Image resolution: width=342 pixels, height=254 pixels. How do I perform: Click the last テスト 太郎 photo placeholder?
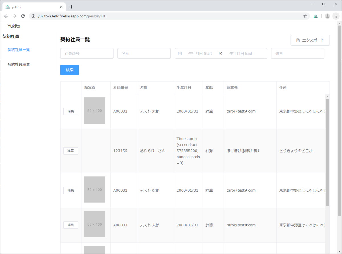95,224
